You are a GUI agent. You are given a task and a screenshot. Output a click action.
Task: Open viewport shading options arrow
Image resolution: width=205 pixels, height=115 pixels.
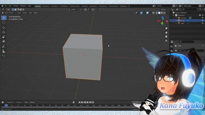[x=167, y=13]
